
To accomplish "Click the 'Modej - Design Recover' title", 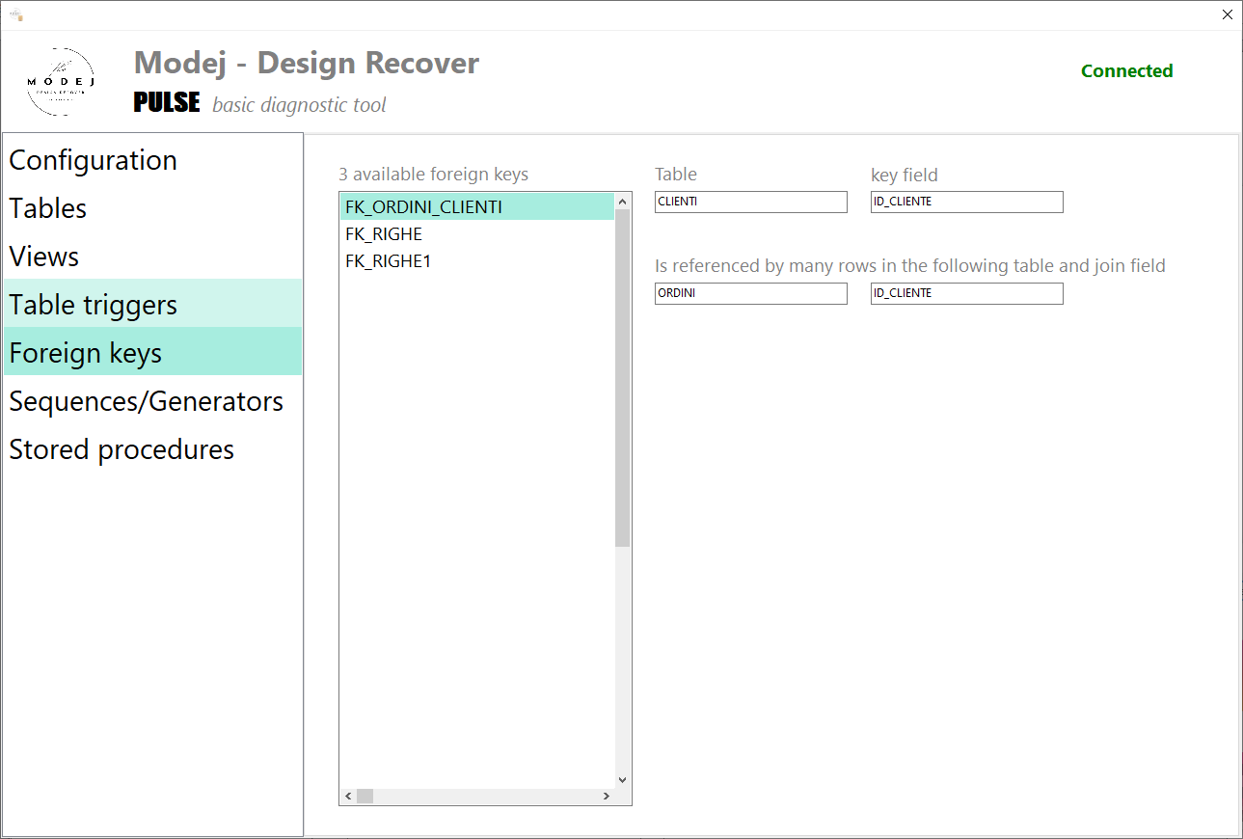I will pos(307,63).
